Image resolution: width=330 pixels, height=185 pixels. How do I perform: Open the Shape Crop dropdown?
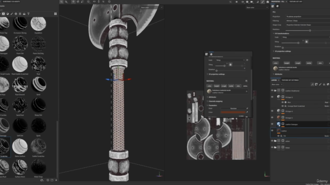pos(308,25)
